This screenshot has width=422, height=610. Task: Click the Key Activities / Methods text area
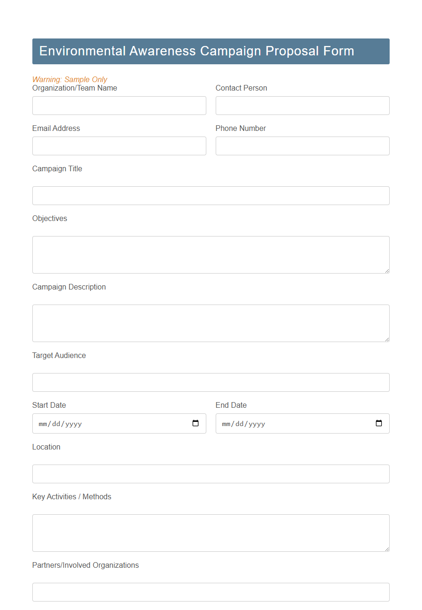(x=211, y=533)
